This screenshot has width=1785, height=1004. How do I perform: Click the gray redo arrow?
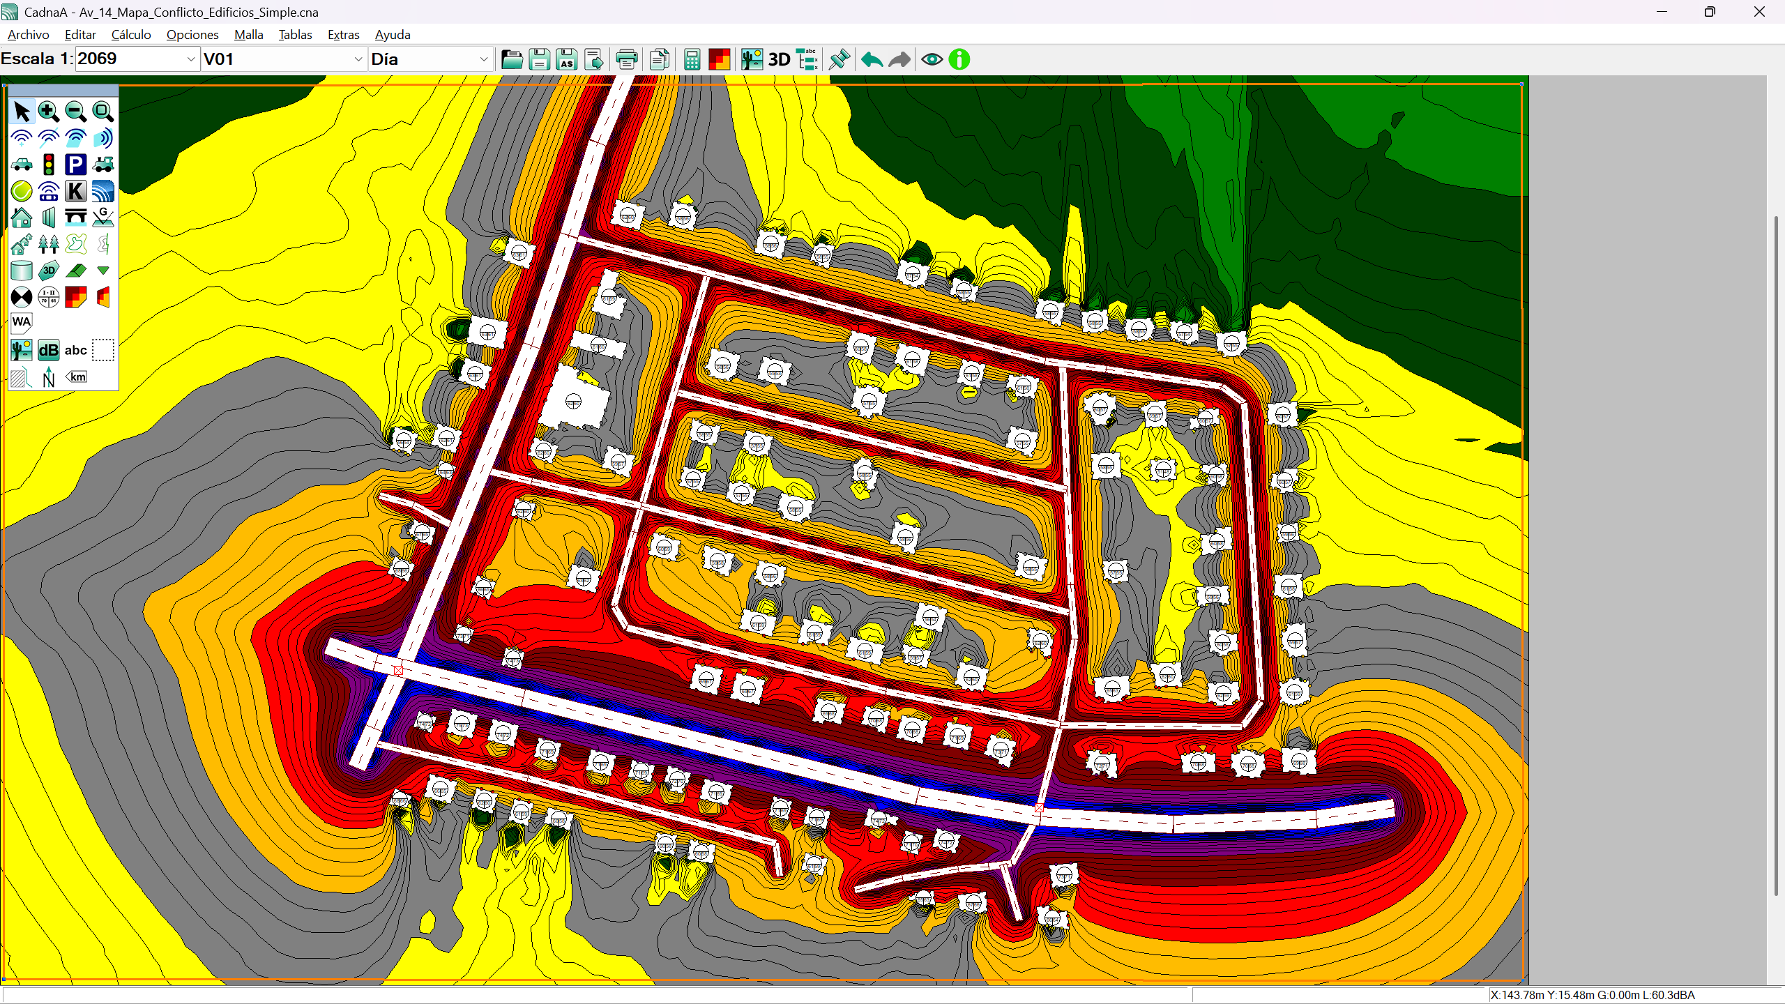899,59
